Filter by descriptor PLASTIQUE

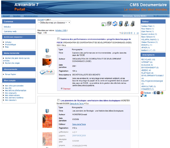click(147, 73)
